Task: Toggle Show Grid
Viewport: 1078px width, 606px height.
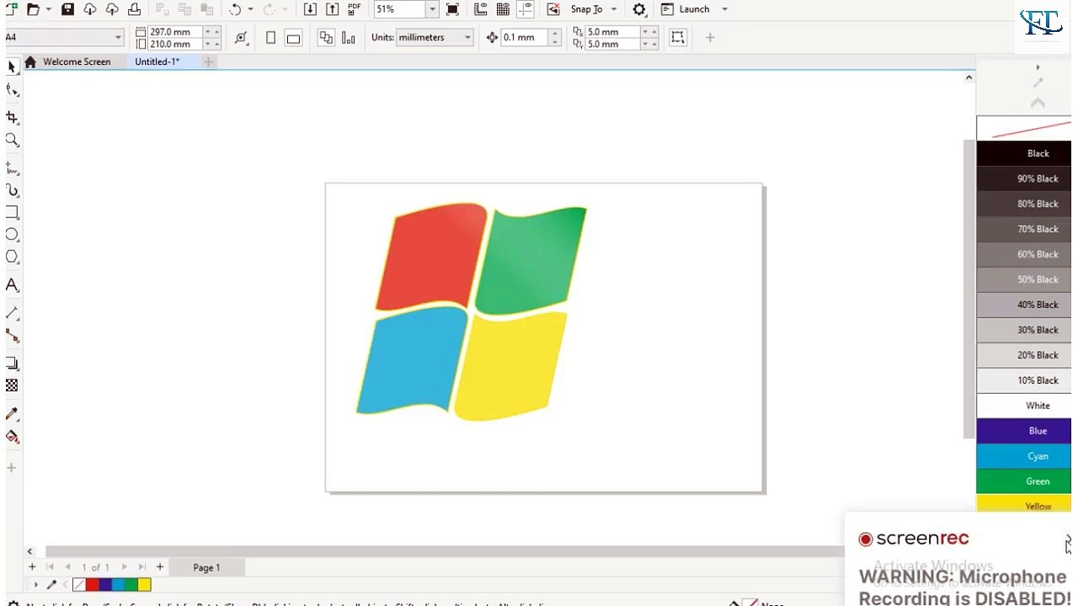Action: [503, 9]
